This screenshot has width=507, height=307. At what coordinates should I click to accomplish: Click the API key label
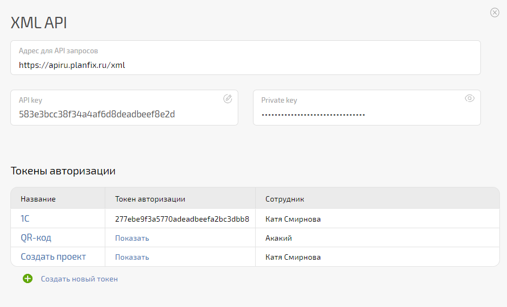click(30, 101)
